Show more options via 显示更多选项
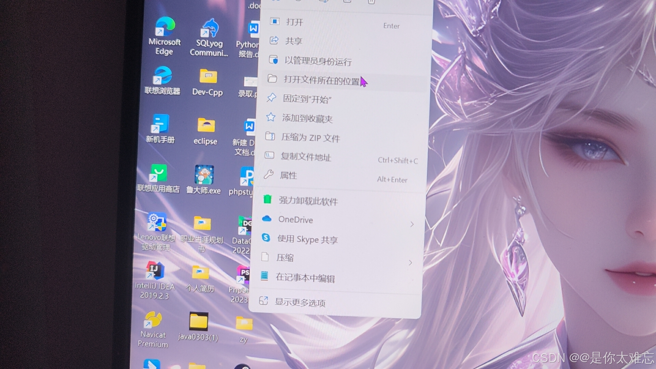This screenshot has height=369, width=656. pyautogui.click(x=300, y=302)
